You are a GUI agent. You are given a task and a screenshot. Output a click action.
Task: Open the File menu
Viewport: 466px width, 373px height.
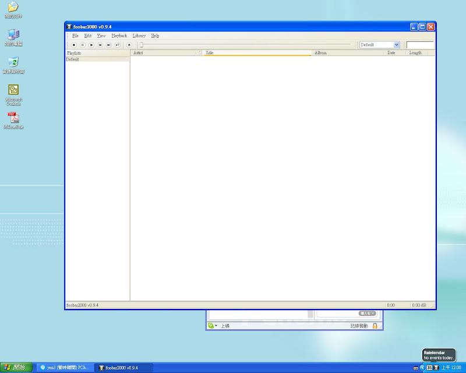(75, 36)
